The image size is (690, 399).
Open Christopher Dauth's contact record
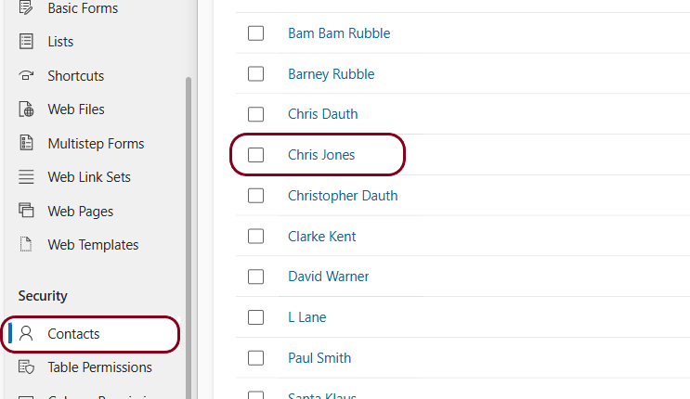[x=343, y=196]
